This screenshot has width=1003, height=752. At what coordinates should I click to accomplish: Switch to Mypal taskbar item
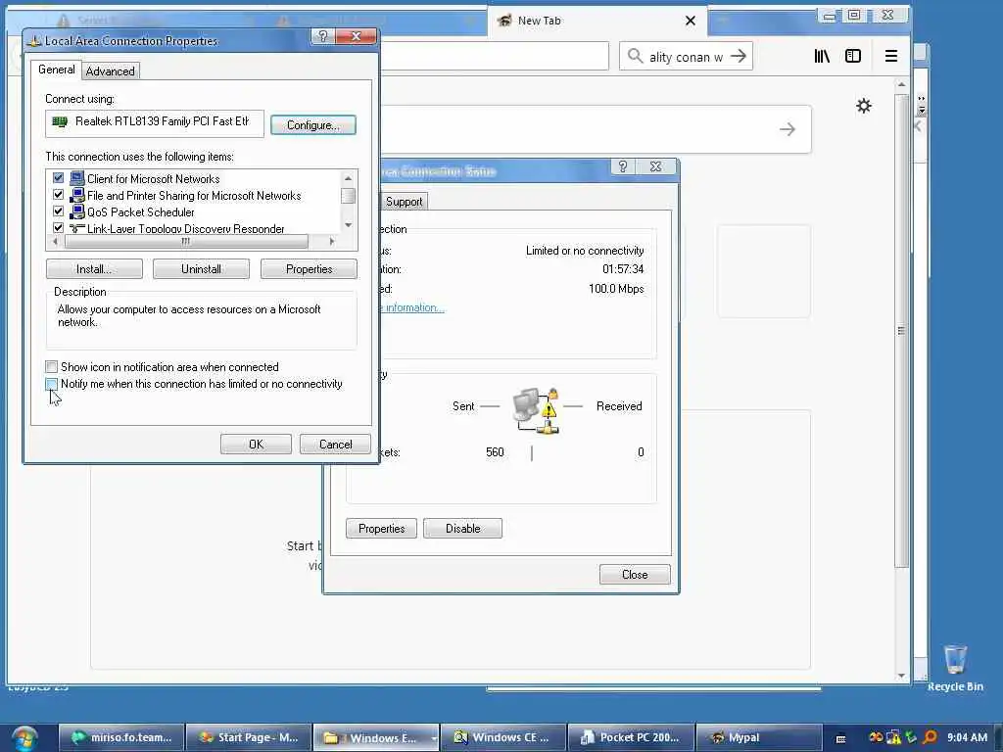(x=758, y=737)
